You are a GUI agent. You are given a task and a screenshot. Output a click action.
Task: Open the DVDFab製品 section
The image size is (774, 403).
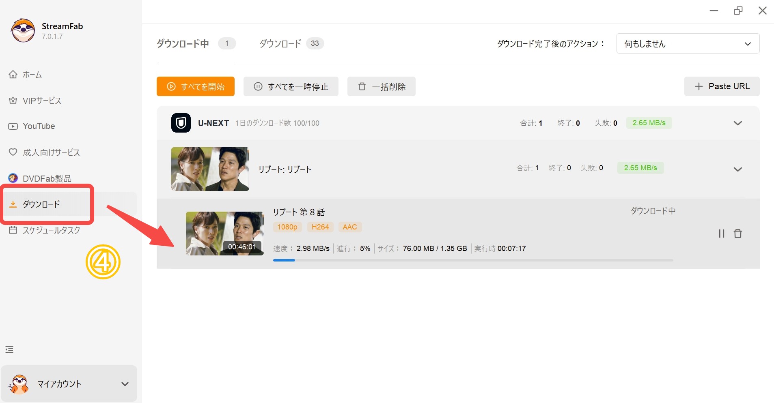click(47, 178)
